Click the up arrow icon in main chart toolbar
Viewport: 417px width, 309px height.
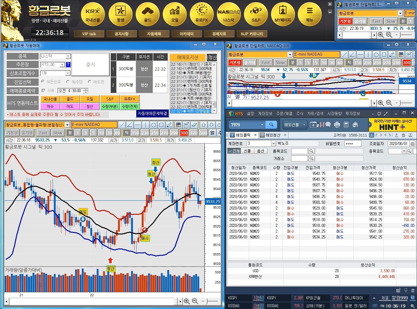tap(204, 125)
